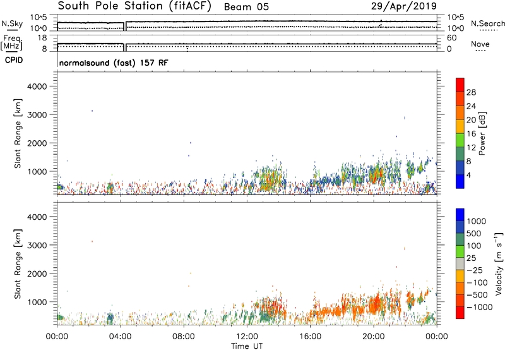505x350 pixels.
Task: Select the red top segment of power colorbar
Action: point(460,85)
